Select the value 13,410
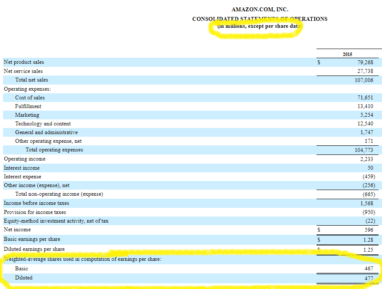Viewport: 382px width, 289px height. coord(365,106)
